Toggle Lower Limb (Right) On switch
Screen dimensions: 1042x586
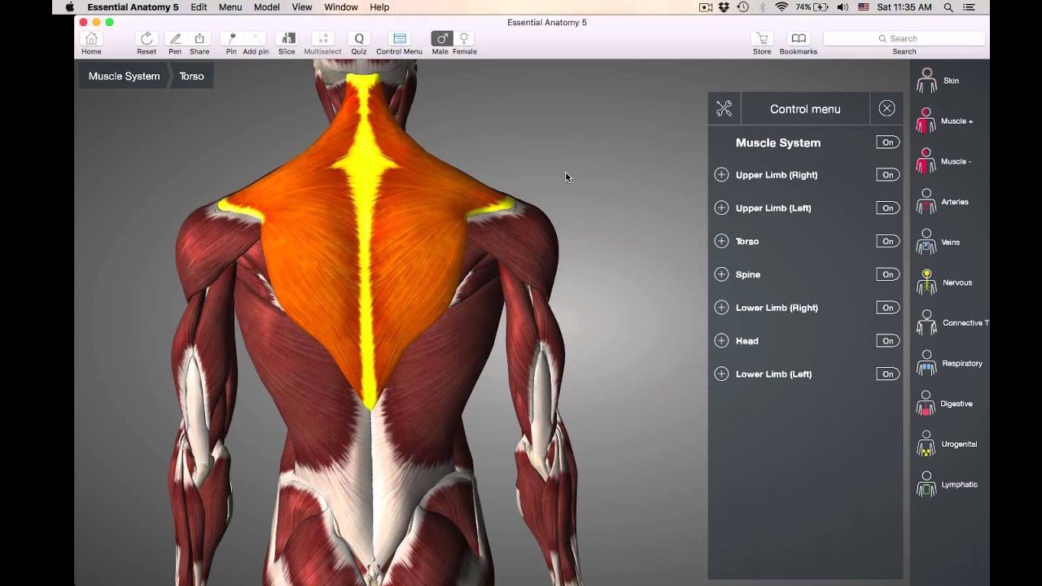[x=887, y=308]
